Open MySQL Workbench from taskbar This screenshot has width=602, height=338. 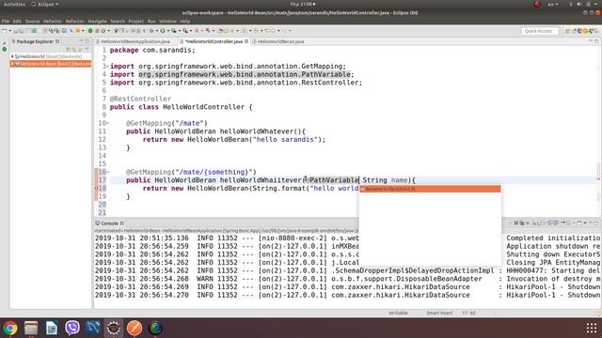click(93, 328)
